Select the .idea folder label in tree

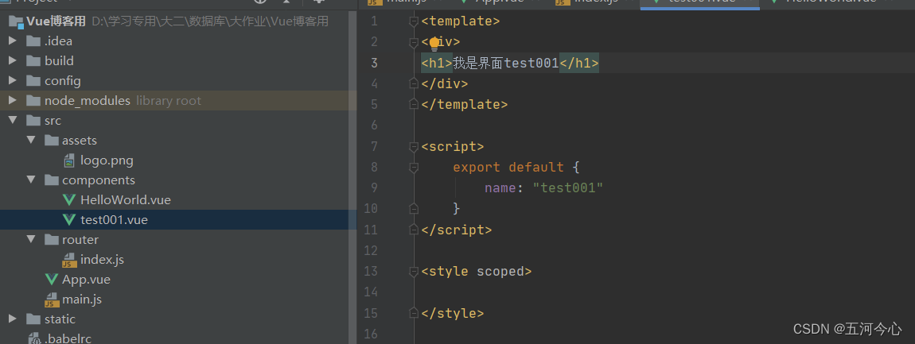[58, 41]
